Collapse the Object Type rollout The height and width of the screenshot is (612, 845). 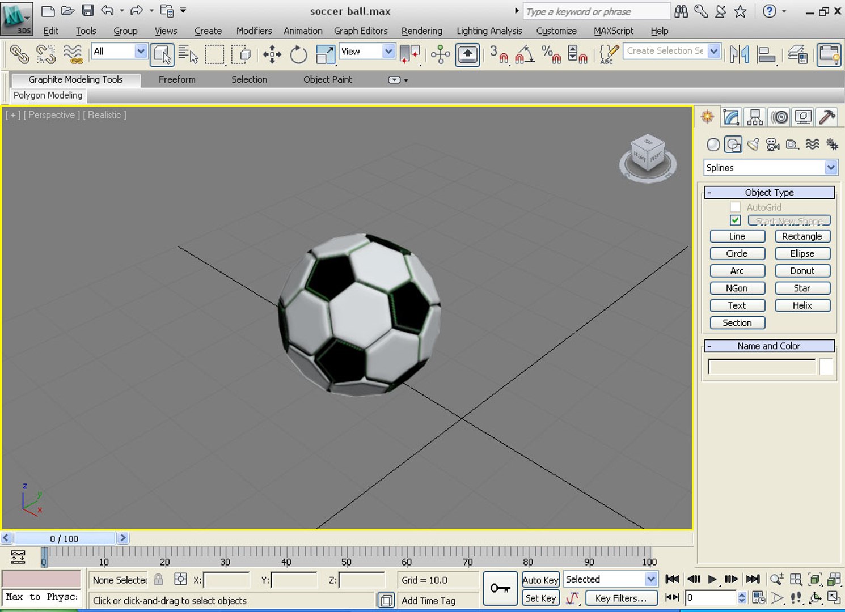point(769,193)
